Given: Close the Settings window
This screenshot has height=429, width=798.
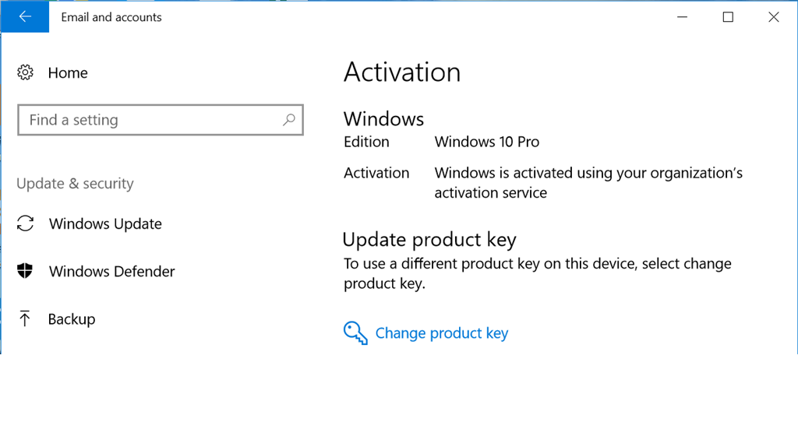Looking at the screenshot, I should click(x=773, y=17).
